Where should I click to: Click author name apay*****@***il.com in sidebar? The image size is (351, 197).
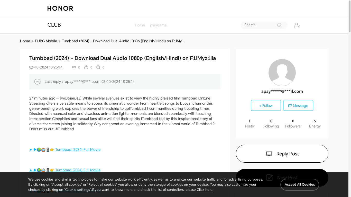[x=282, y=91]
